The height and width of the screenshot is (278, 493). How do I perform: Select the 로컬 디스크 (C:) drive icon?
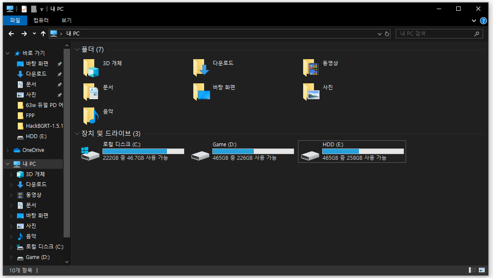tap(90, 154)
